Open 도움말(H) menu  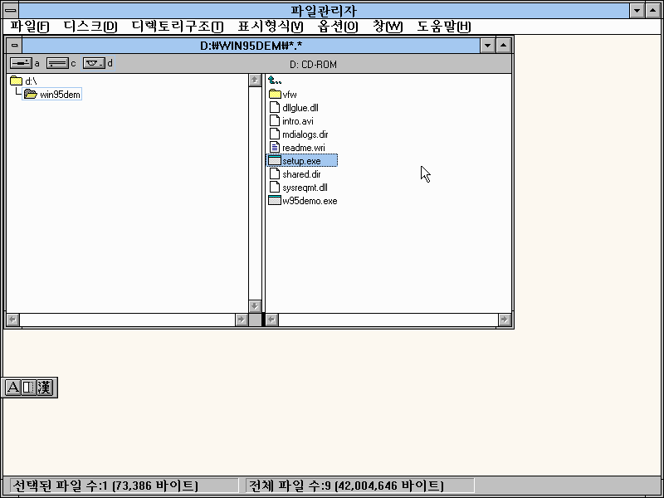point(444,27)
